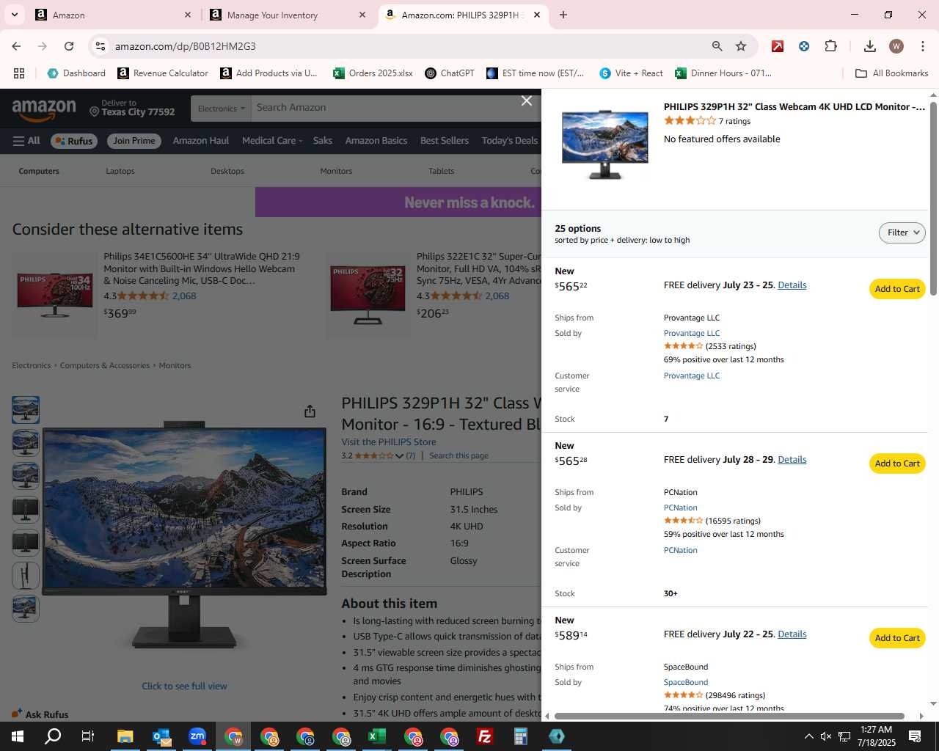Image resolution: width=939 pixels, height=751 pixels.
Task: Open the Orders 2025.xlsx bookmark
Action: [373, 73]
